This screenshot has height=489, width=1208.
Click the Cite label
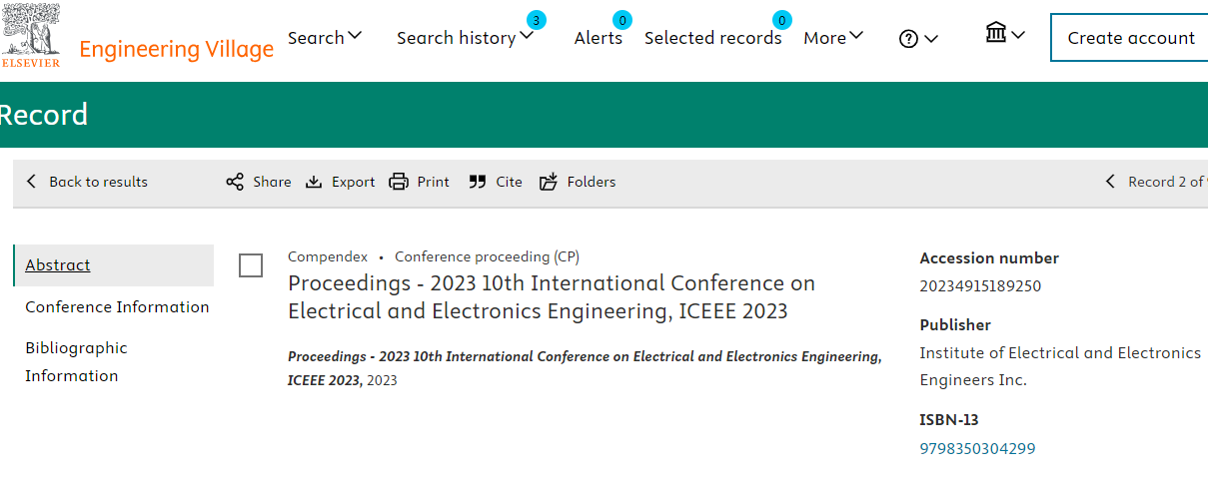pos(509,182)
